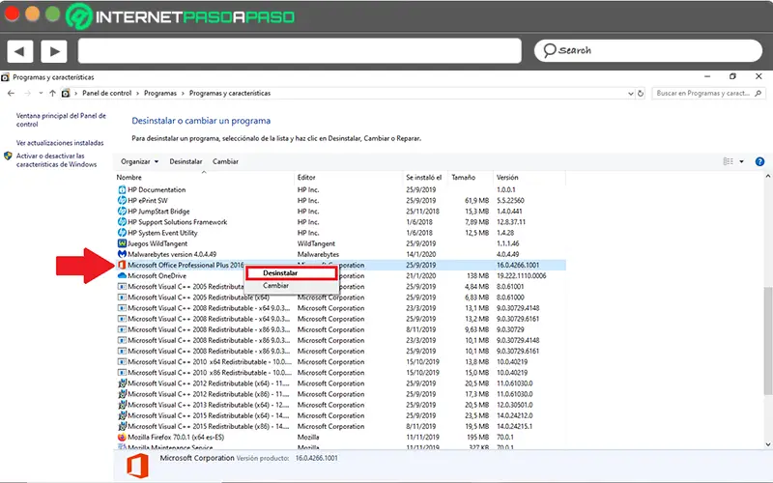Select Desinstalar in the context menu
773x483 pixels.
291,273
